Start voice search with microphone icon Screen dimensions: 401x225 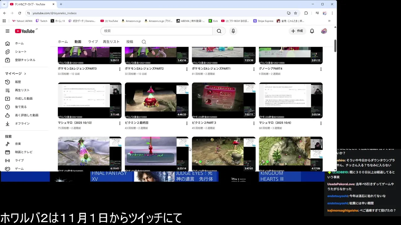[x=233, y=31]
